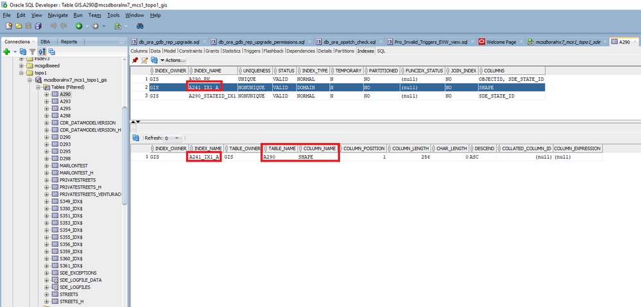Open the SQL Worksheet connection dropdown
This screenshot has width=641, height=307.
(126, 26)
